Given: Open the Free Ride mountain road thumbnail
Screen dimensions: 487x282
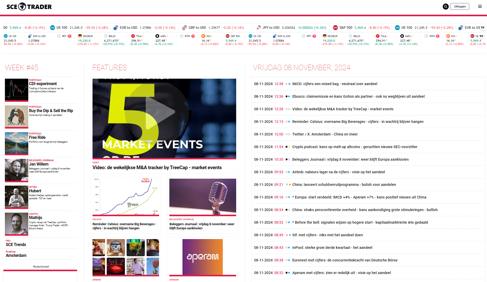Looking at the screenshot, I should click(16, 143).
